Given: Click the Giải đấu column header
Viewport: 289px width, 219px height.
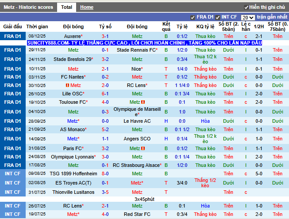Looking at the screenshot, I should point(12,26).
